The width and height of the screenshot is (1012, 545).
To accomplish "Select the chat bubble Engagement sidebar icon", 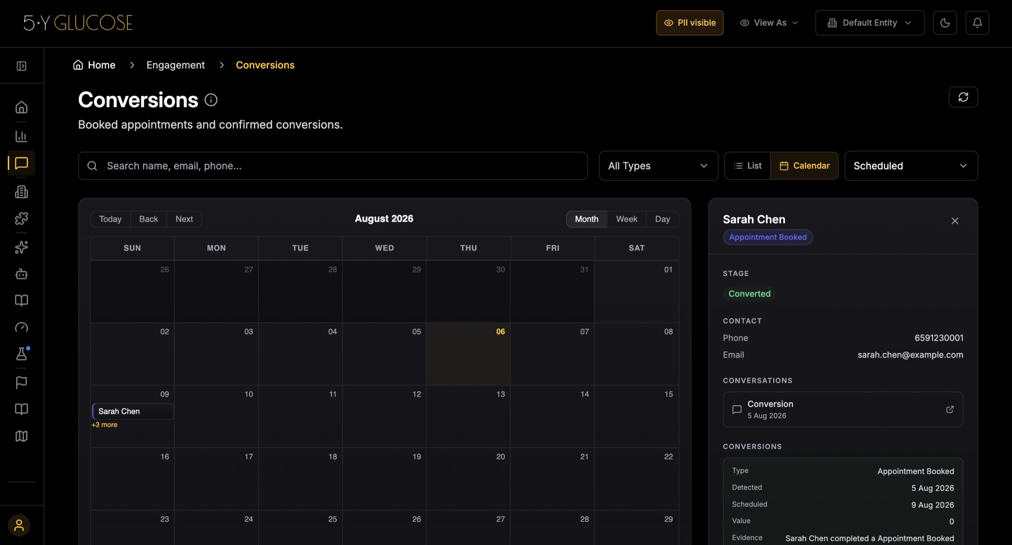I will pyautogui.click(x=22, y=163).
